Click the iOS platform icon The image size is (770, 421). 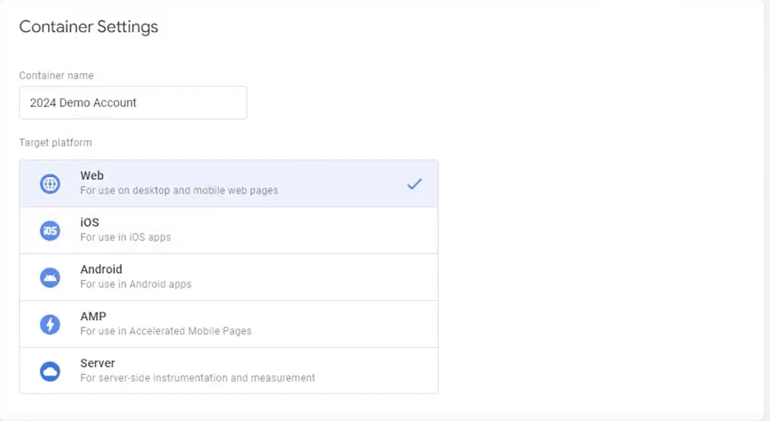[50, 231]
